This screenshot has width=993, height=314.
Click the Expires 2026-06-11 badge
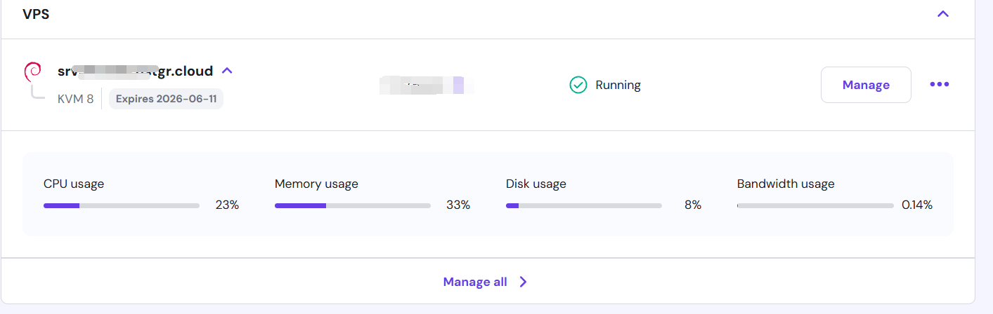point(166,99)
